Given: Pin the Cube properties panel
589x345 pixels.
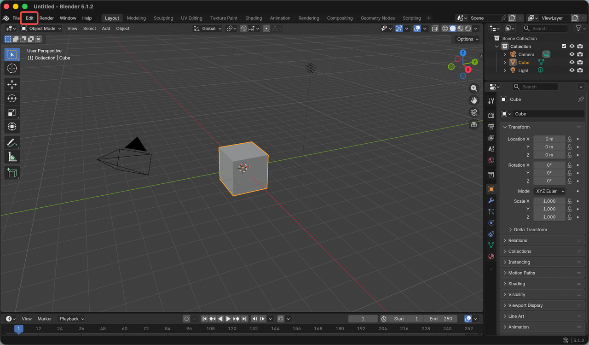Looking at the screenshot, I should [x=581, y=99].
